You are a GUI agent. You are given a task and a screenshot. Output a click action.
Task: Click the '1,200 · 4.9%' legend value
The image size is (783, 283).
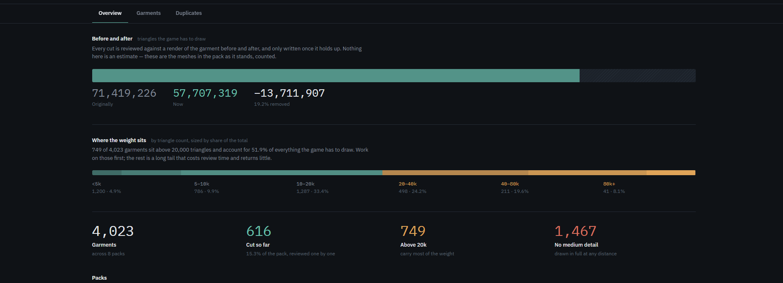pyautogui.click(x=106, y=191)
